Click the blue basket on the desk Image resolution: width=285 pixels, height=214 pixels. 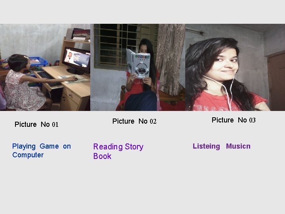tap(38, 62)
